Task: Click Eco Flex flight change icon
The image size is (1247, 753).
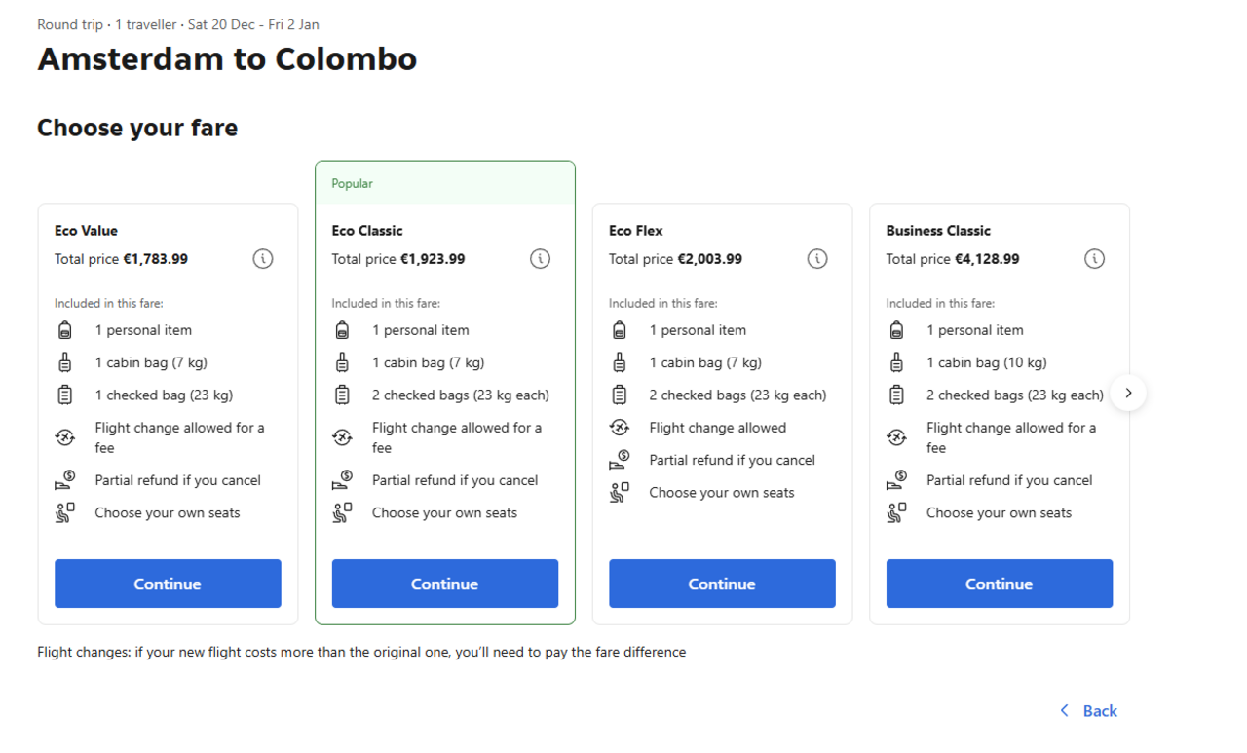Action: (x=619, y=428)
